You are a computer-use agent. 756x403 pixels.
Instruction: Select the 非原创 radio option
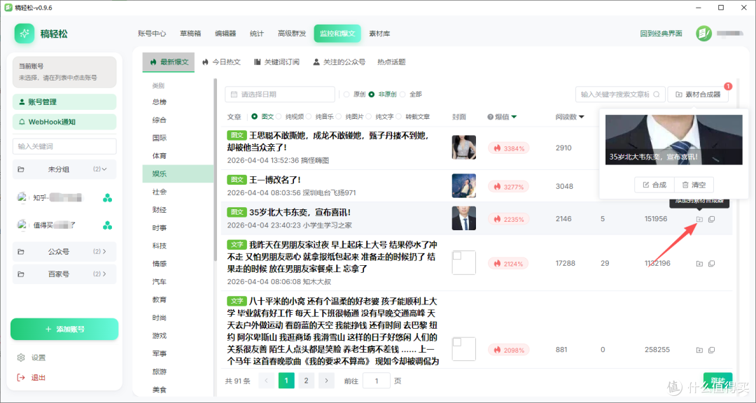click(x=372, y=94)
